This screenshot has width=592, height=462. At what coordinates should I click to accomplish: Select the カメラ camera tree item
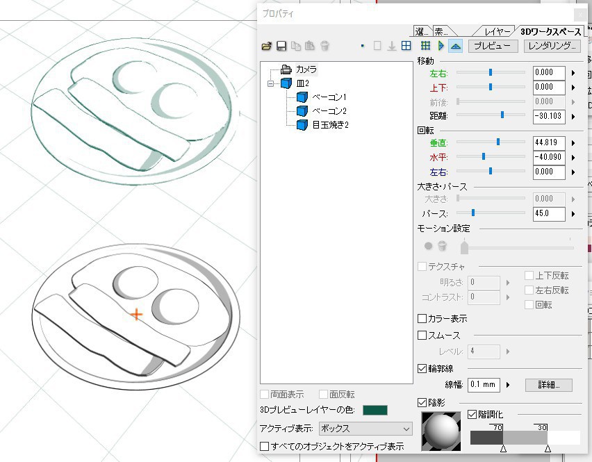point(306,69)
